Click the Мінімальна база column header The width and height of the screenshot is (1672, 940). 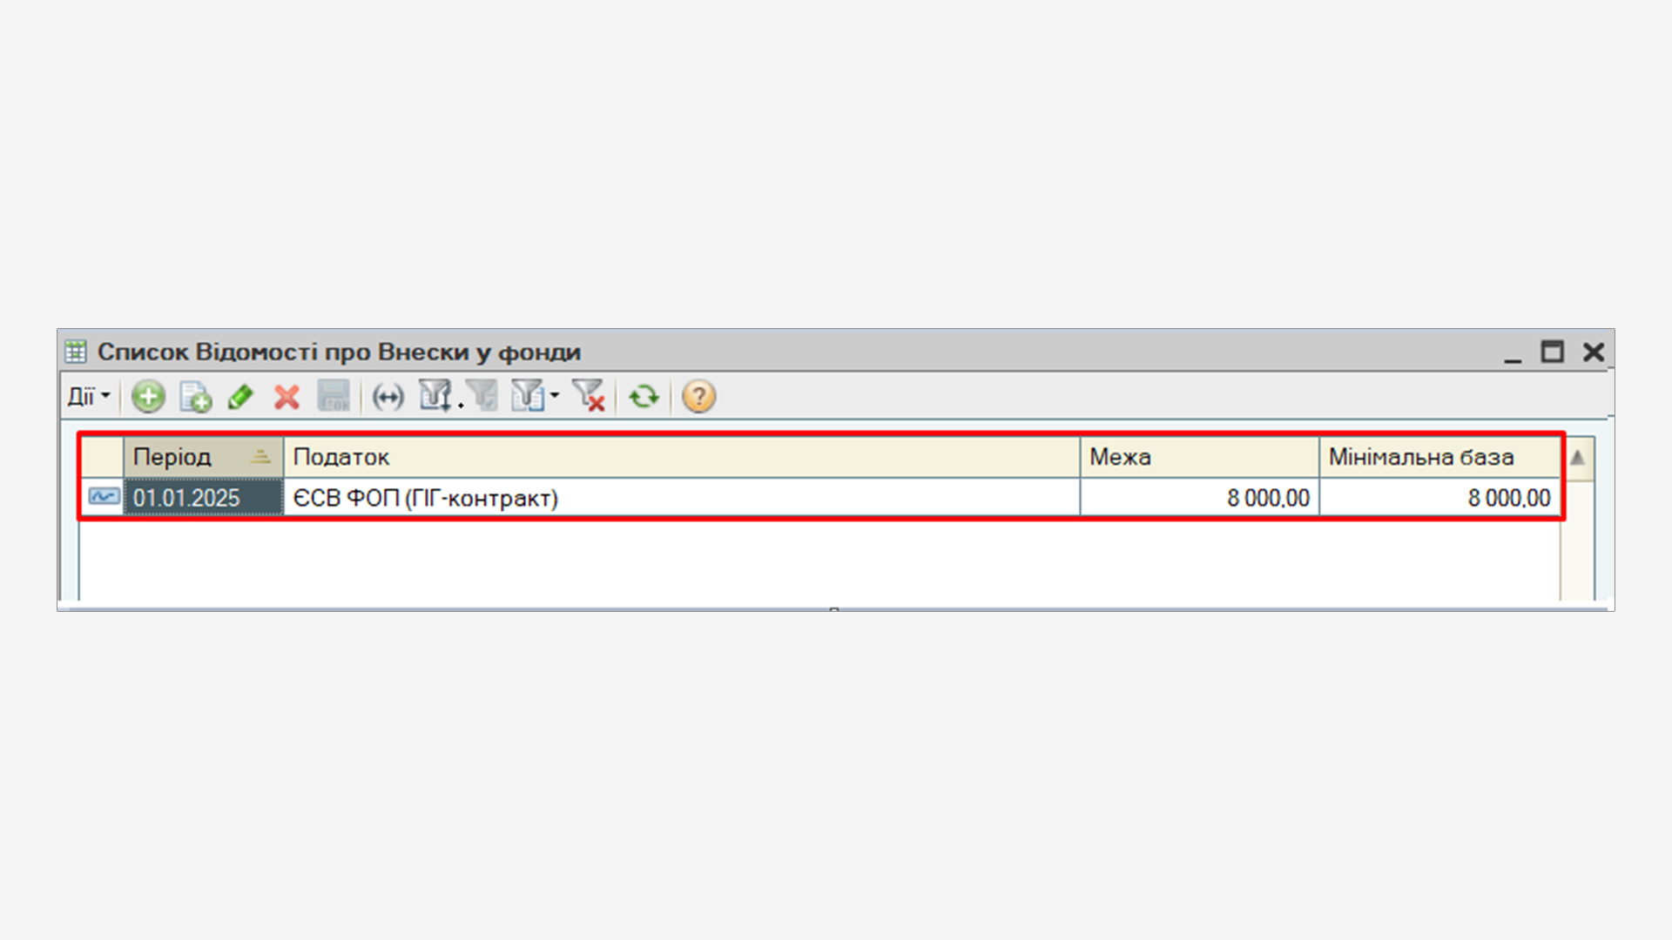[x=1440, y=457]
